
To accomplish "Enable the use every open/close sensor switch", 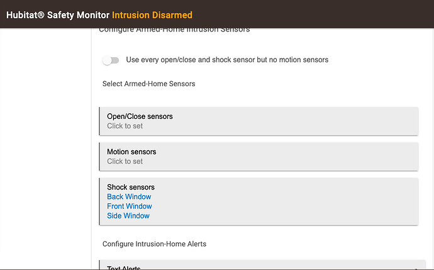I will pos(111,60).
